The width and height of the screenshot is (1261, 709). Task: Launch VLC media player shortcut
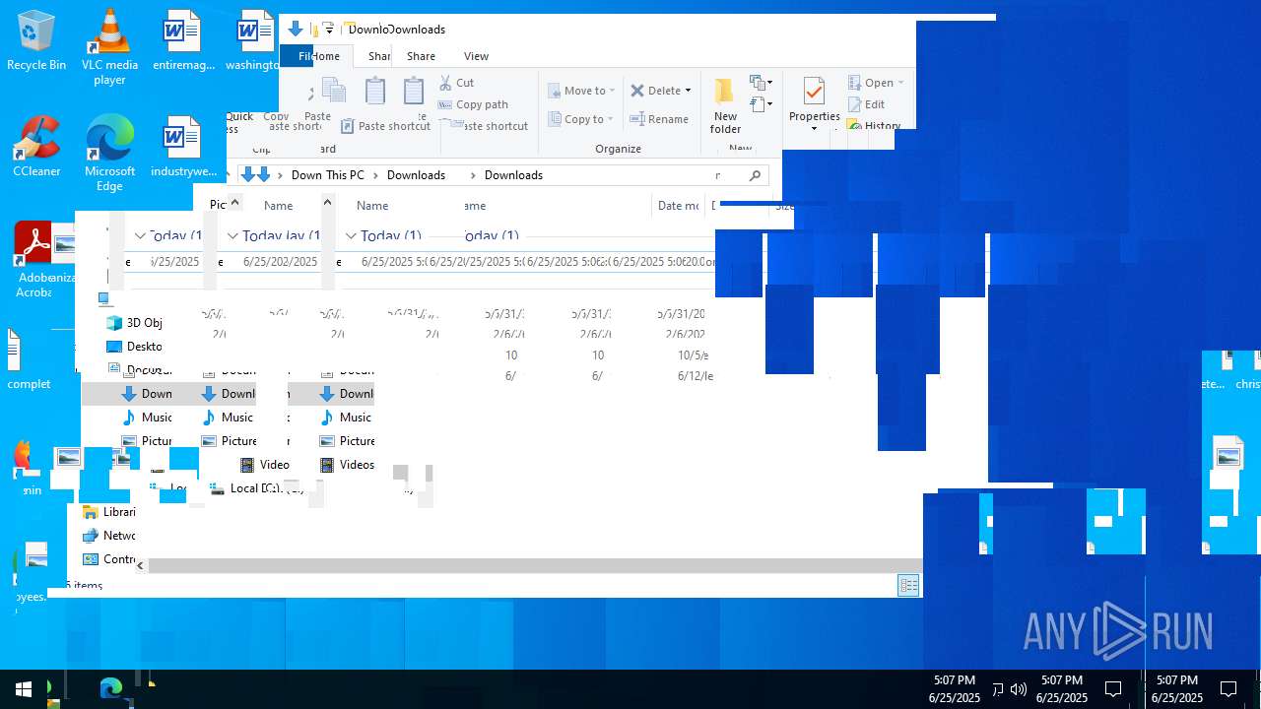click(x=109, y=46)
